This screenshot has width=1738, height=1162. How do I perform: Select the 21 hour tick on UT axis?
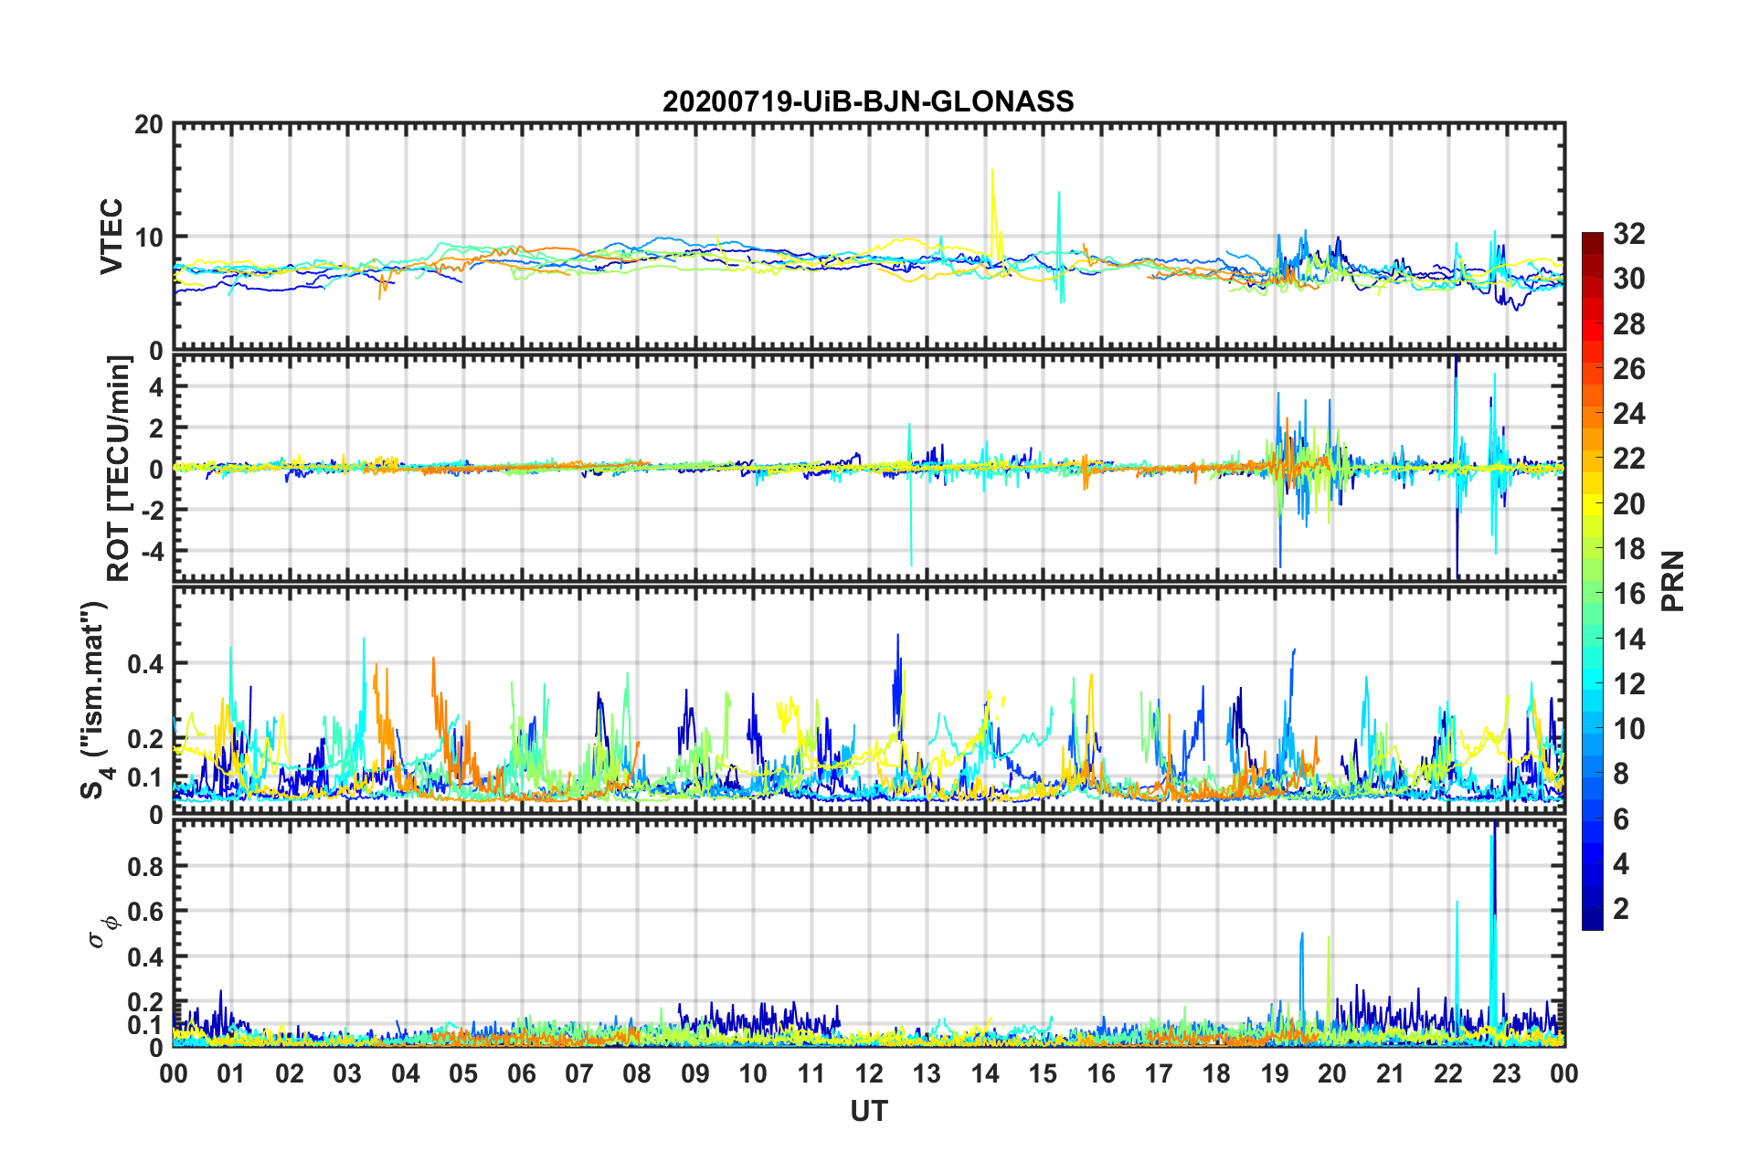(1391, 1073)
